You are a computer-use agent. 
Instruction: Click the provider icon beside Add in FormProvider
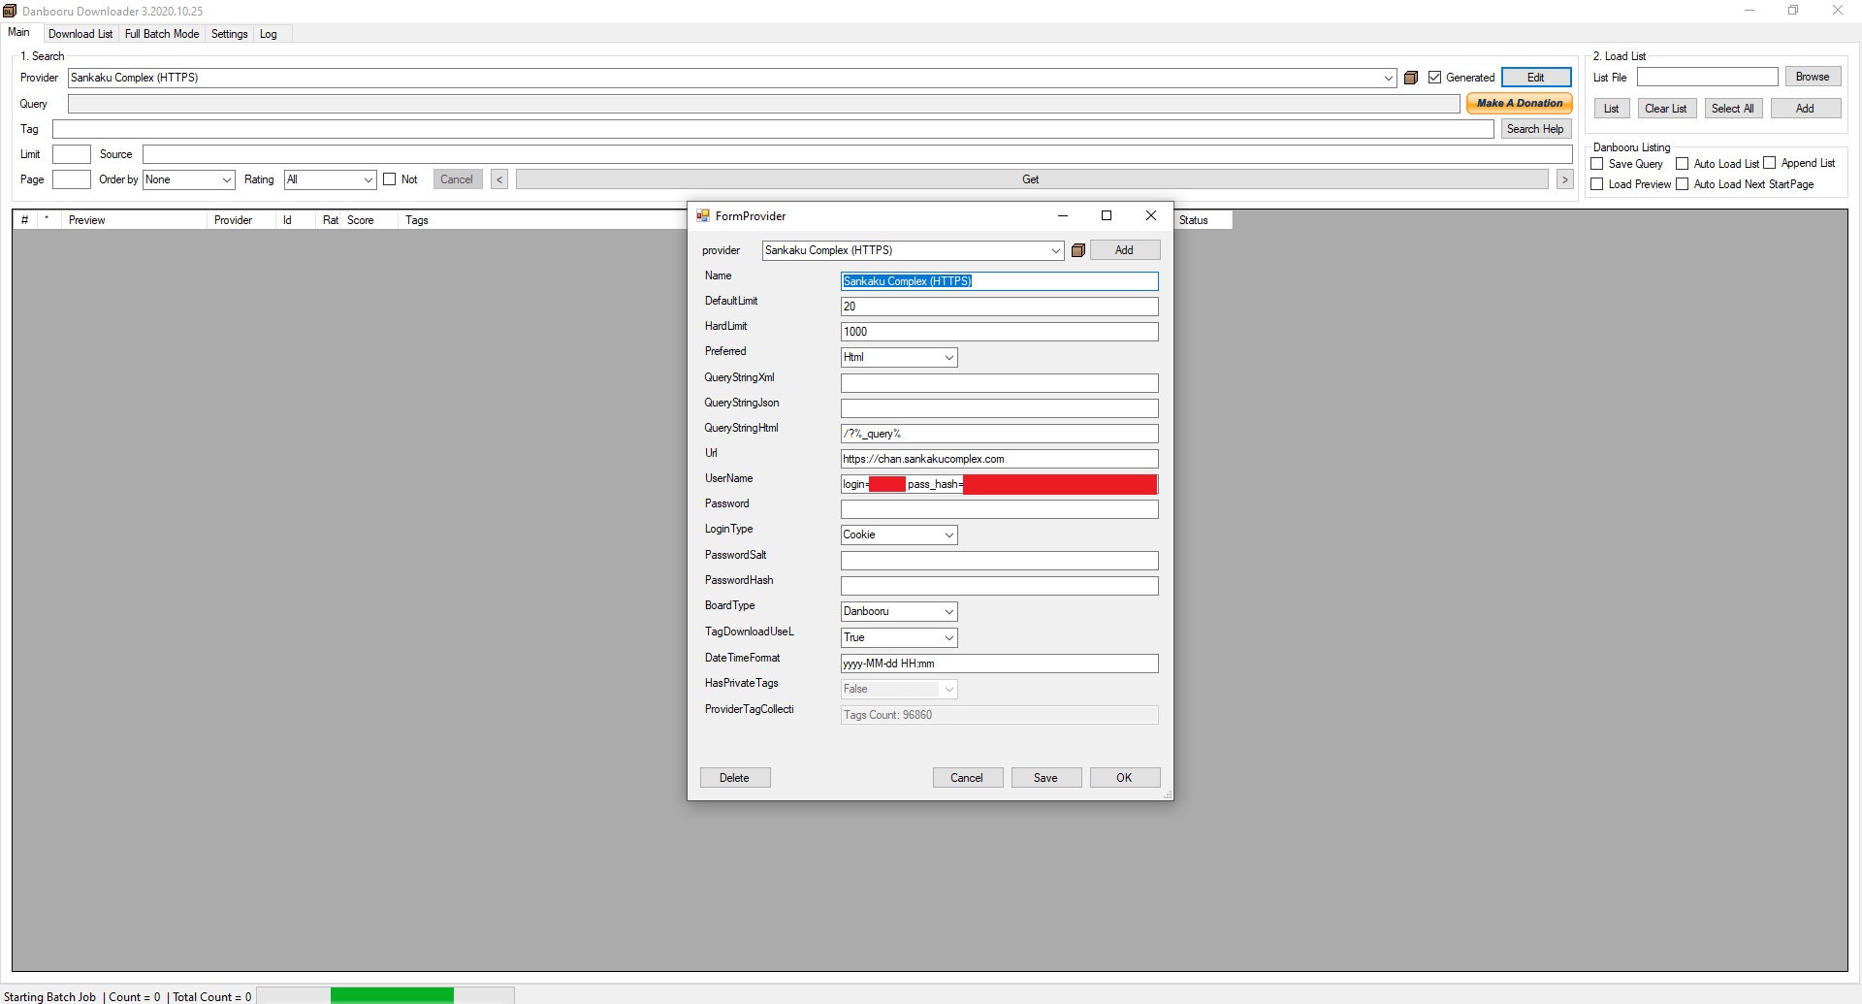pos(1077,250)
